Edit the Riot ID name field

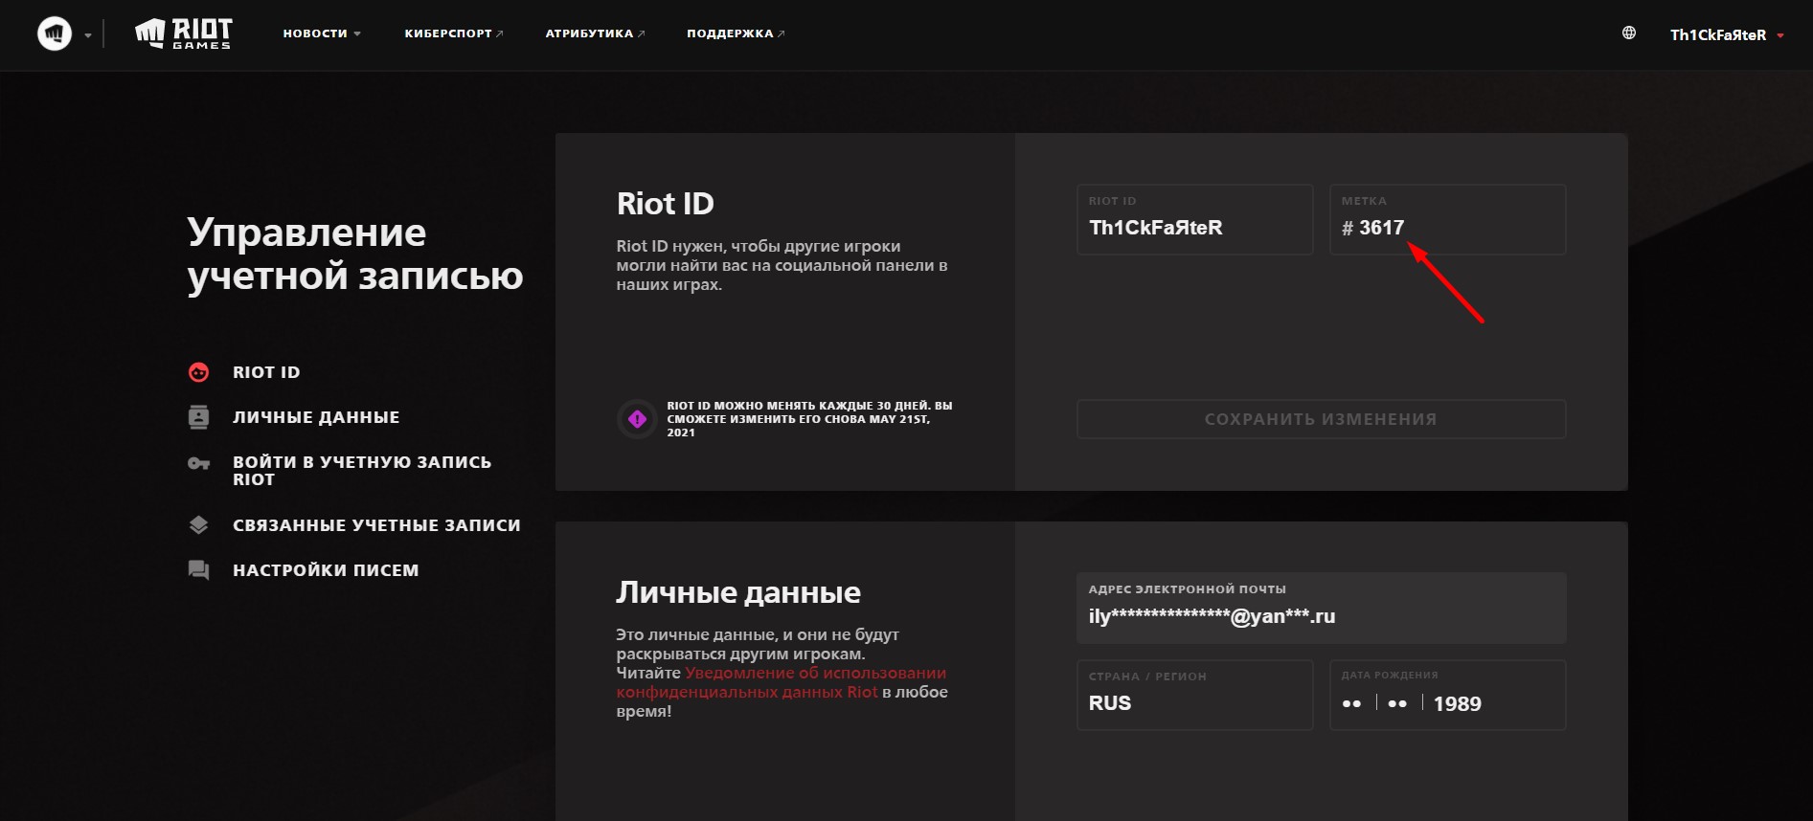click(x=1194, y=219)
